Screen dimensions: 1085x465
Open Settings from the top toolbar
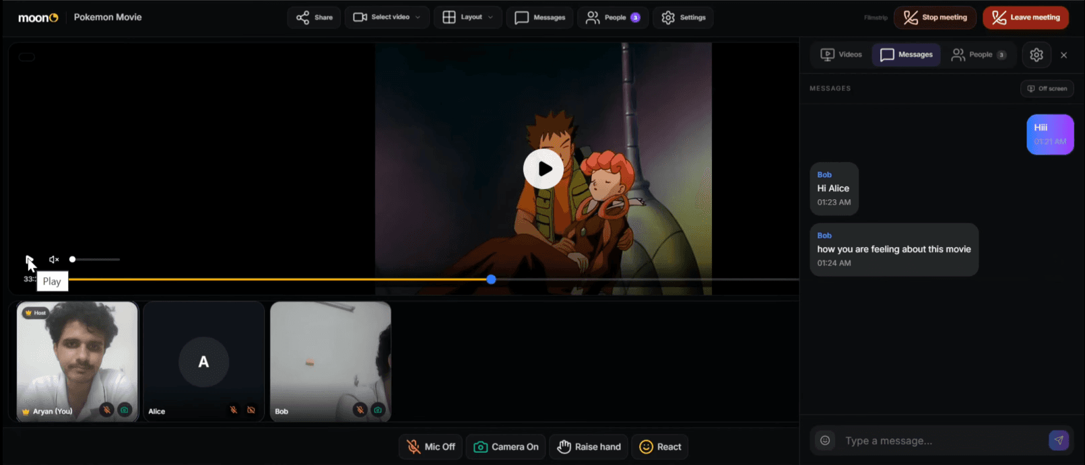(683, 17)
